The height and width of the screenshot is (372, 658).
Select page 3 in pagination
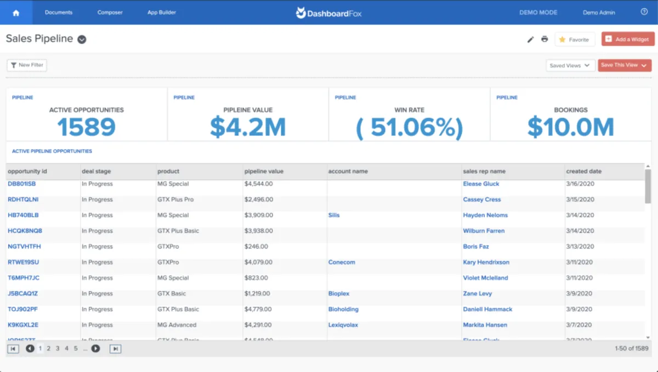pos(58,348)
